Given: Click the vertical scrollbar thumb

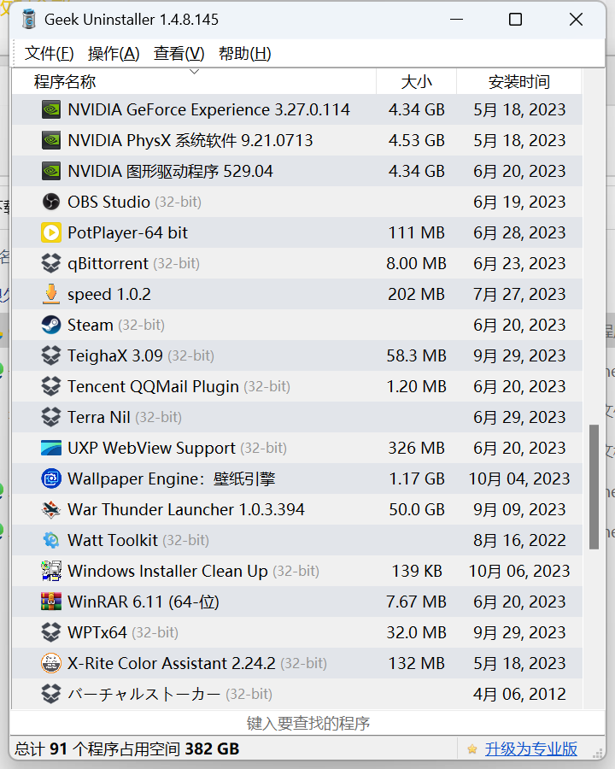Looking at the screenshot, I should (594, 487).
